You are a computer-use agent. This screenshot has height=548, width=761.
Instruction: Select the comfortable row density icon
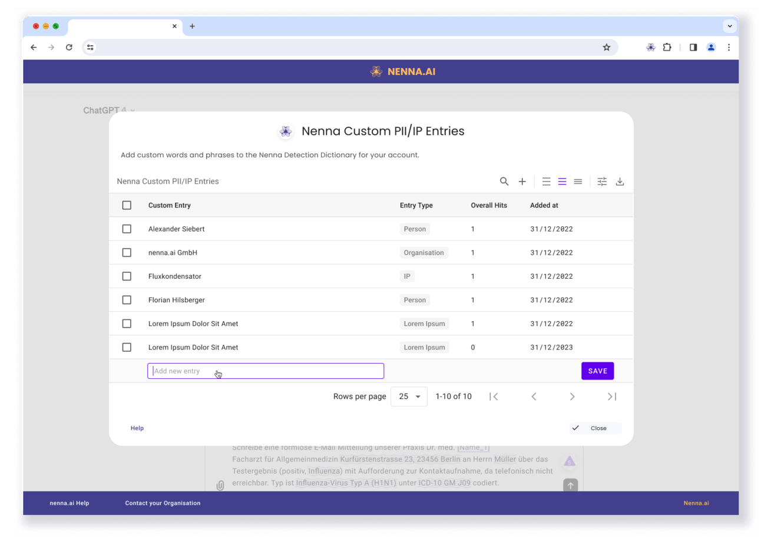point(547,181)
